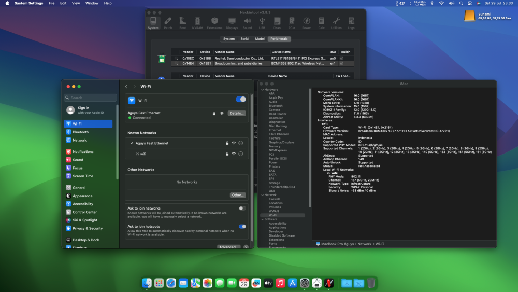518x292 pixels.
Task: Open the Apple menu
Action: 7,3
